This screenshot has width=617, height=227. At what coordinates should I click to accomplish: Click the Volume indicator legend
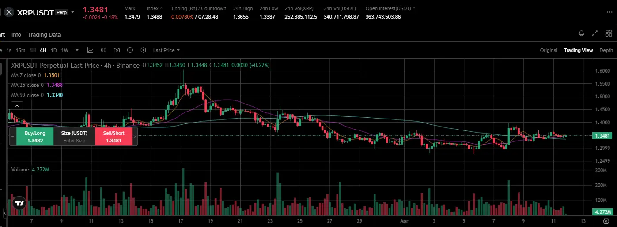tap(30, 170)
